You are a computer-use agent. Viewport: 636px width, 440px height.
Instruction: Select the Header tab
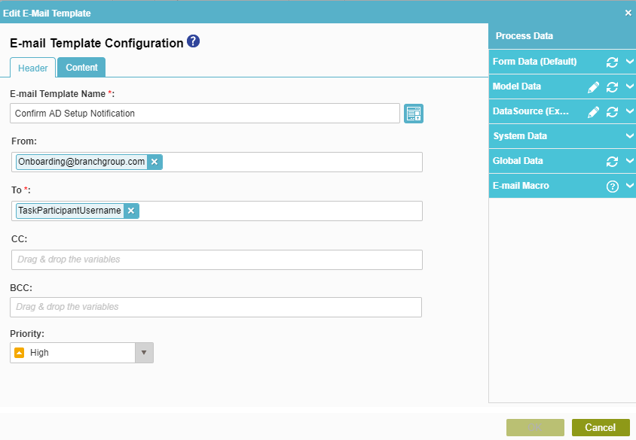[x=33, y=68]
